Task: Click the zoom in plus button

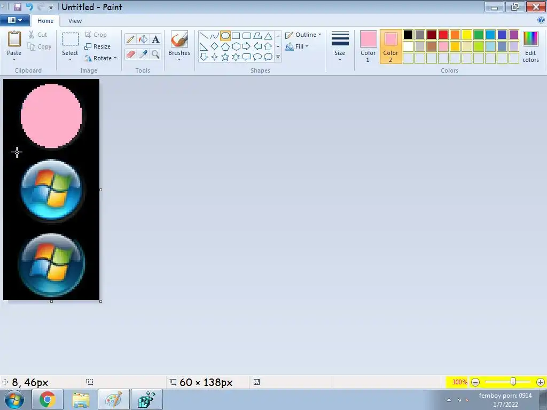Action: coord(541,382)
